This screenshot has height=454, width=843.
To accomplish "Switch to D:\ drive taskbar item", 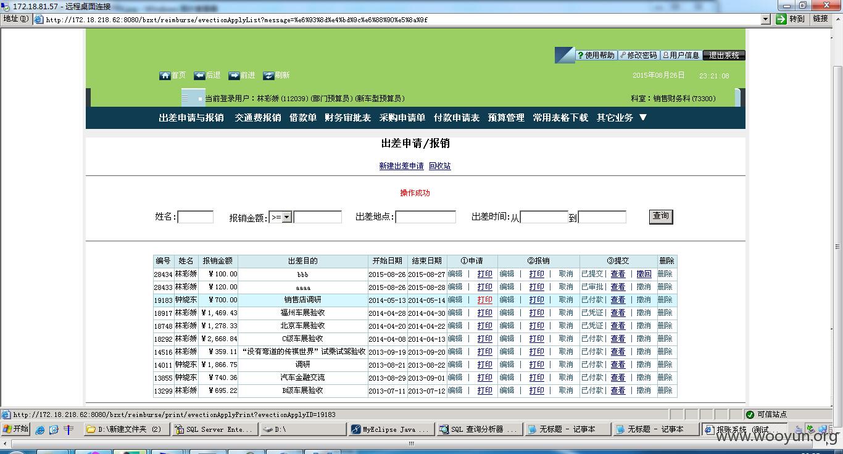I will tap(302, 429).
